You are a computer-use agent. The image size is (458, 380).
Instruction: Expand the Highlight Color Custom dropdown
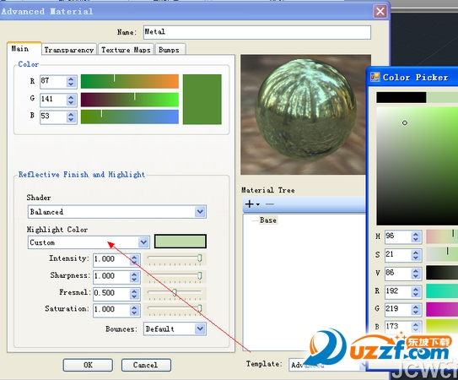143,242
